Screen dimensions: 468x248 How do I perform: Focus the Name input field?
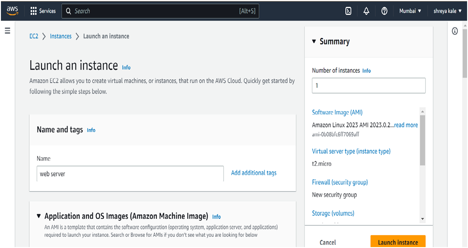click(x=130, y=174)
